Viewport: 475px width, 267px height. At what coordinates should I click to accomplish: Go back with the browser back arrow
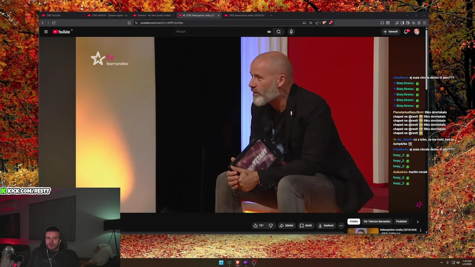tap(43, 23)
